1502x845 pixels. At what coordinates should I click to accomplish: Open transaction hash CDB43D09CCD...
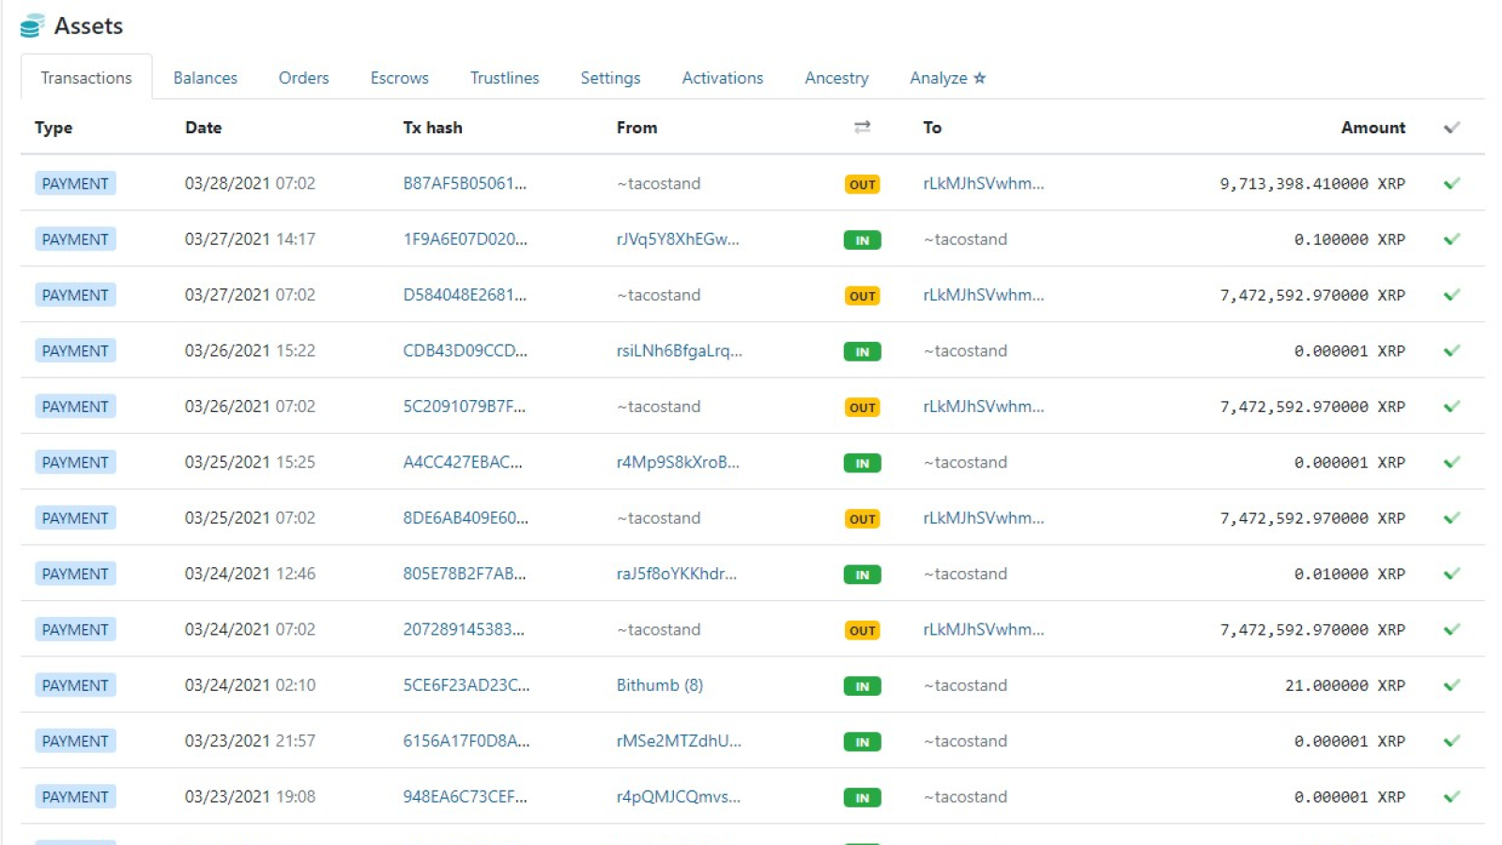[465, 350]
